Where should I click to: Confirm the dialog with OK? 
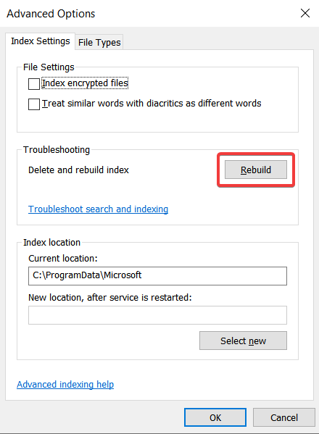[215, 417]
